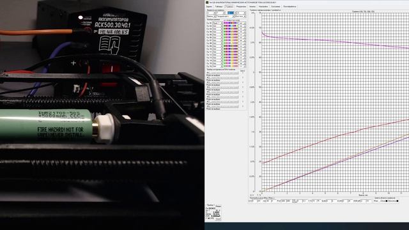Image resolution: width=409 pixels, height=230 pixels.
Task: Click the Режим tab beside Пробник 1
Action: (219, 206)
